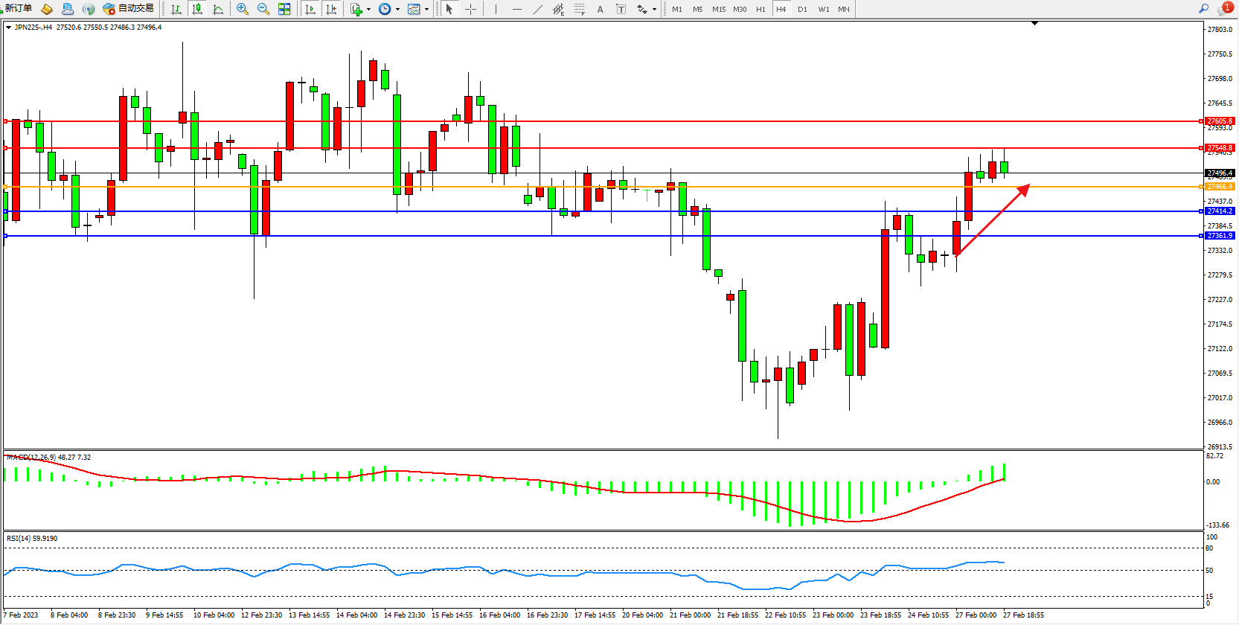This screenshot has height=625, width=1239.
Task: Open search with the magnifier icon
Action: (1203, 9)
